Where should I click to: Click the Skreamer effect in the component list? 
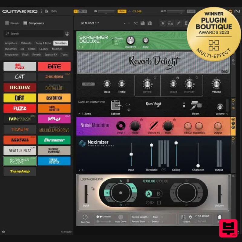pos(54,140)
